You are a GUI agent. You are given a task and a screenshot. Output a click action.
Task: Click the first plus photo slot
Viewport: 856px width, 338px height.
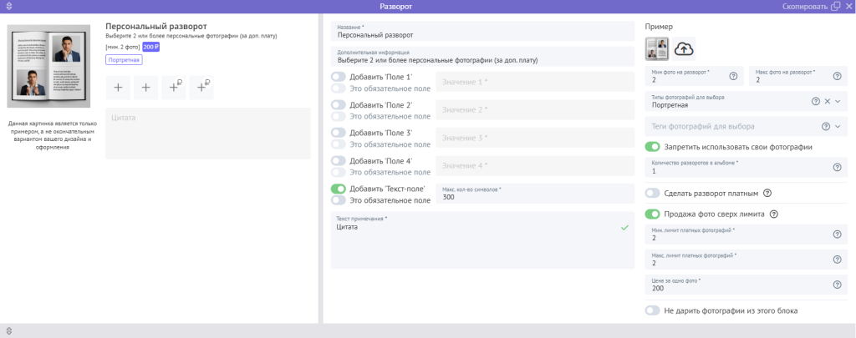click(118, 87)
